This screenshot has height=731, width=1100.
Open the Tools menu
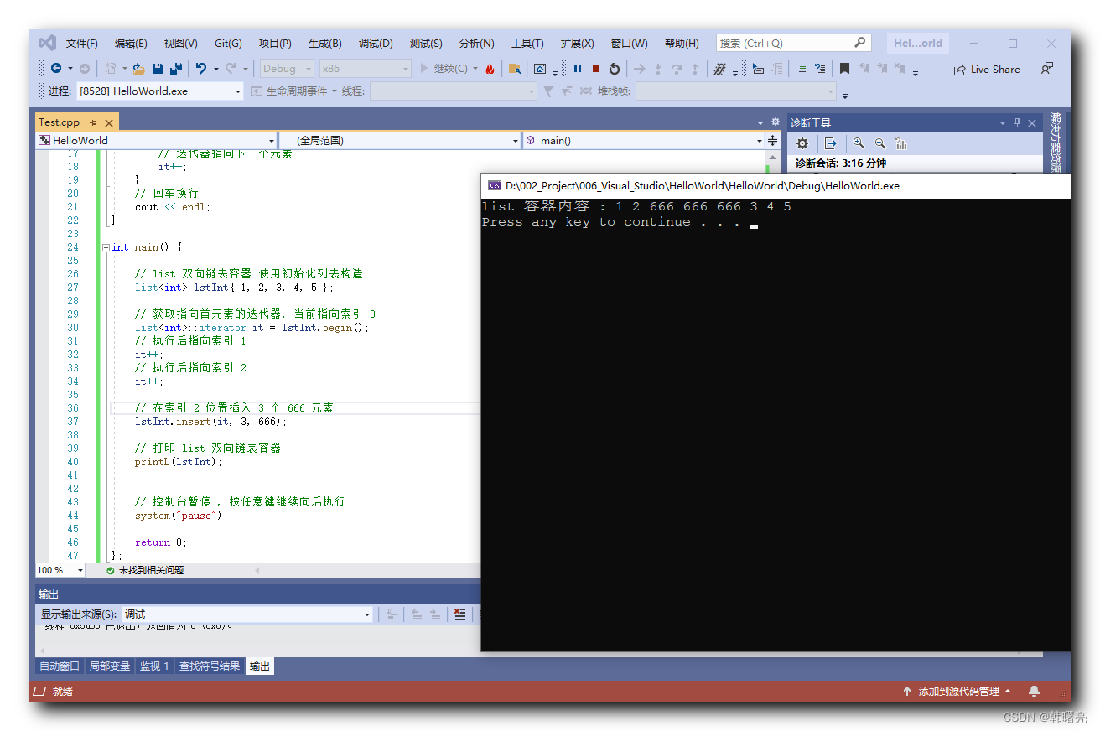tap(527, 44)
